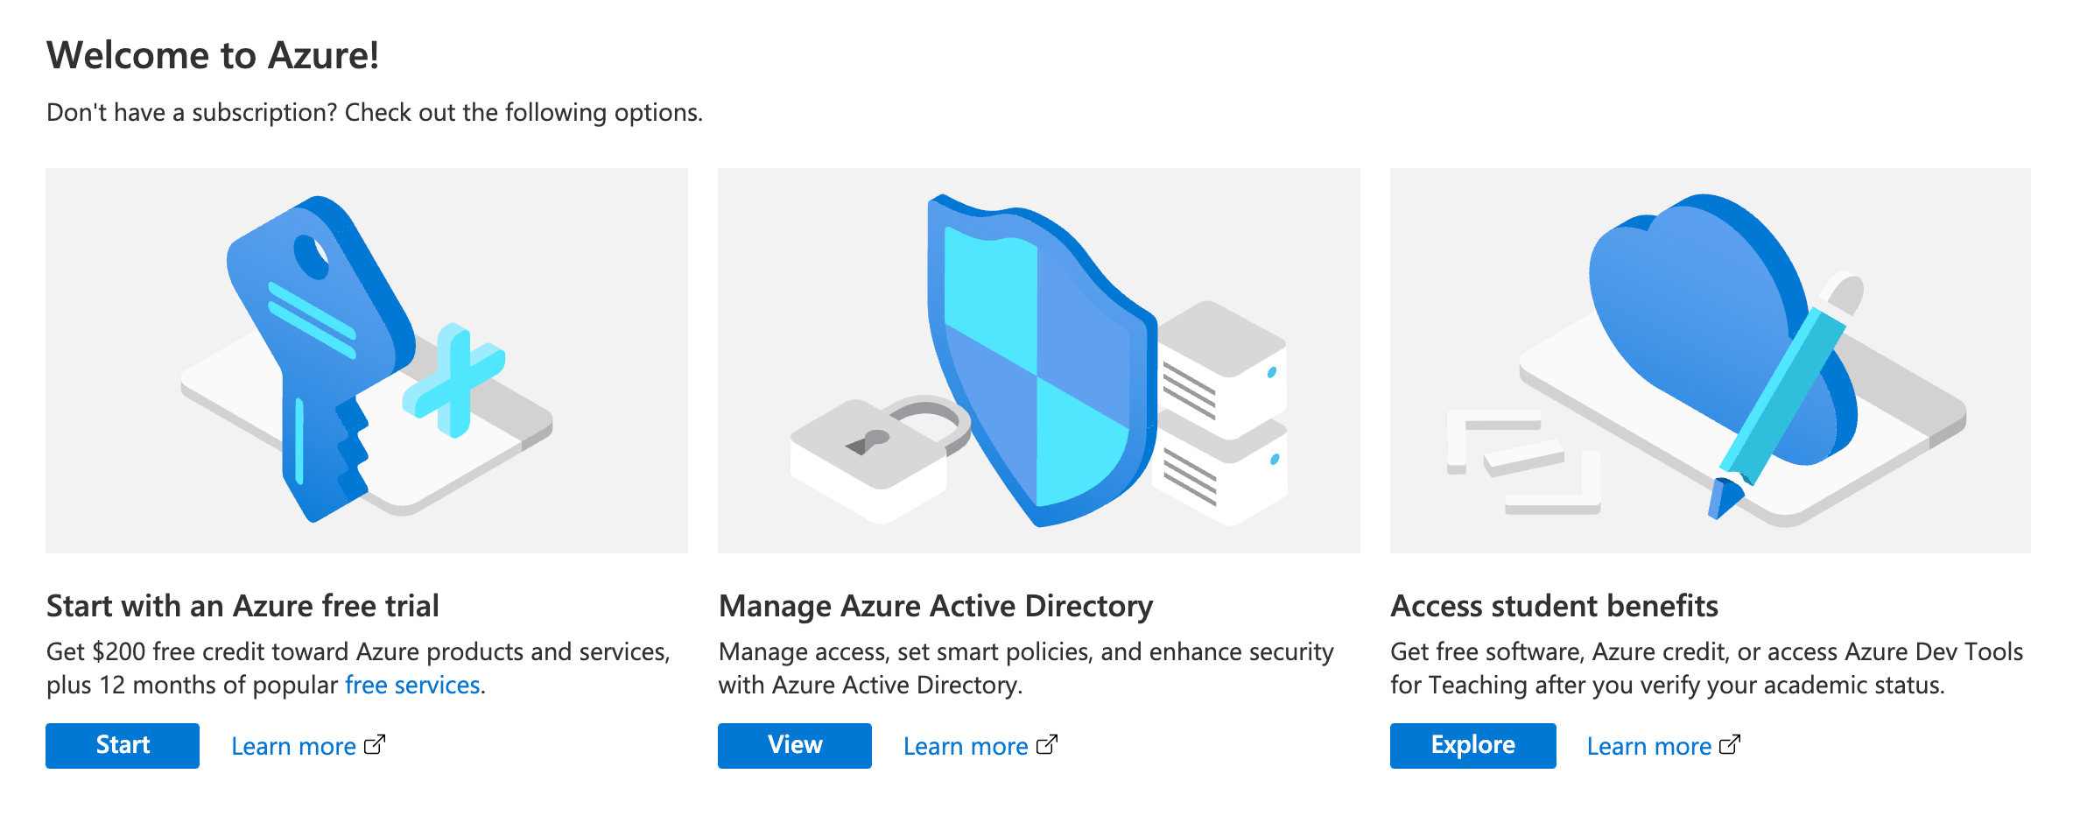Open the free services link

tap(412, 685)
